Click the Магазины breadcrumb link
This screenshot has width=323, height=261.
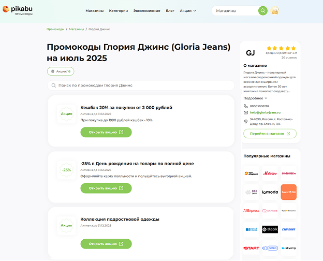click(77, 30)
